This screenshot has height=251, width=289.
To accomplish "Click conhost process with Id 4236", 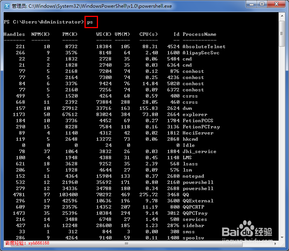I will click(193, 77).
